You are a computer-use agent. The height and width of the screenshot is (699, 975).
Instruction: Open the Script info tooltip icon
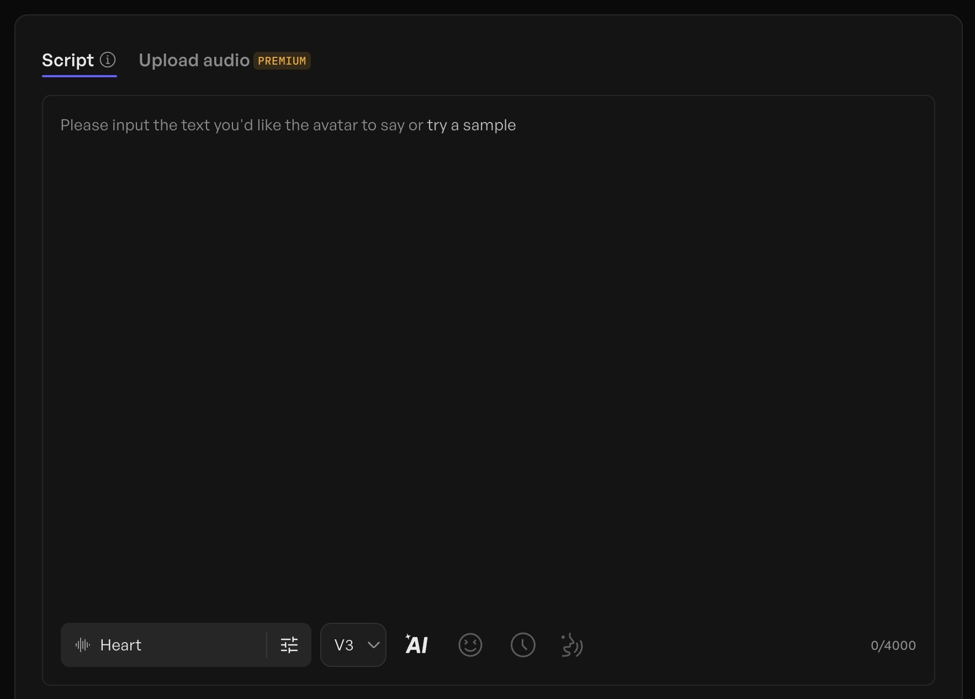108,60
